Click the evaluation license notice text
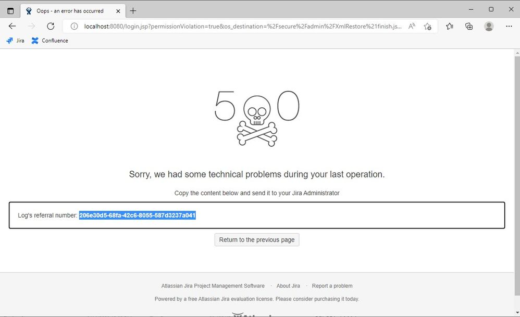The height and width of the screenshot is (317, 520). [x=257, y=299]
